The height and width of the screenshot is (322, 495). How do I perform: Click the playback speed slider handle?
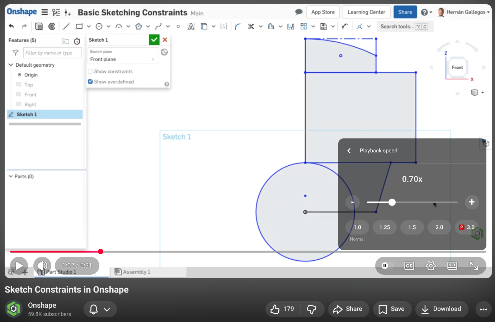pyautogui.click(x=392, y=202)
